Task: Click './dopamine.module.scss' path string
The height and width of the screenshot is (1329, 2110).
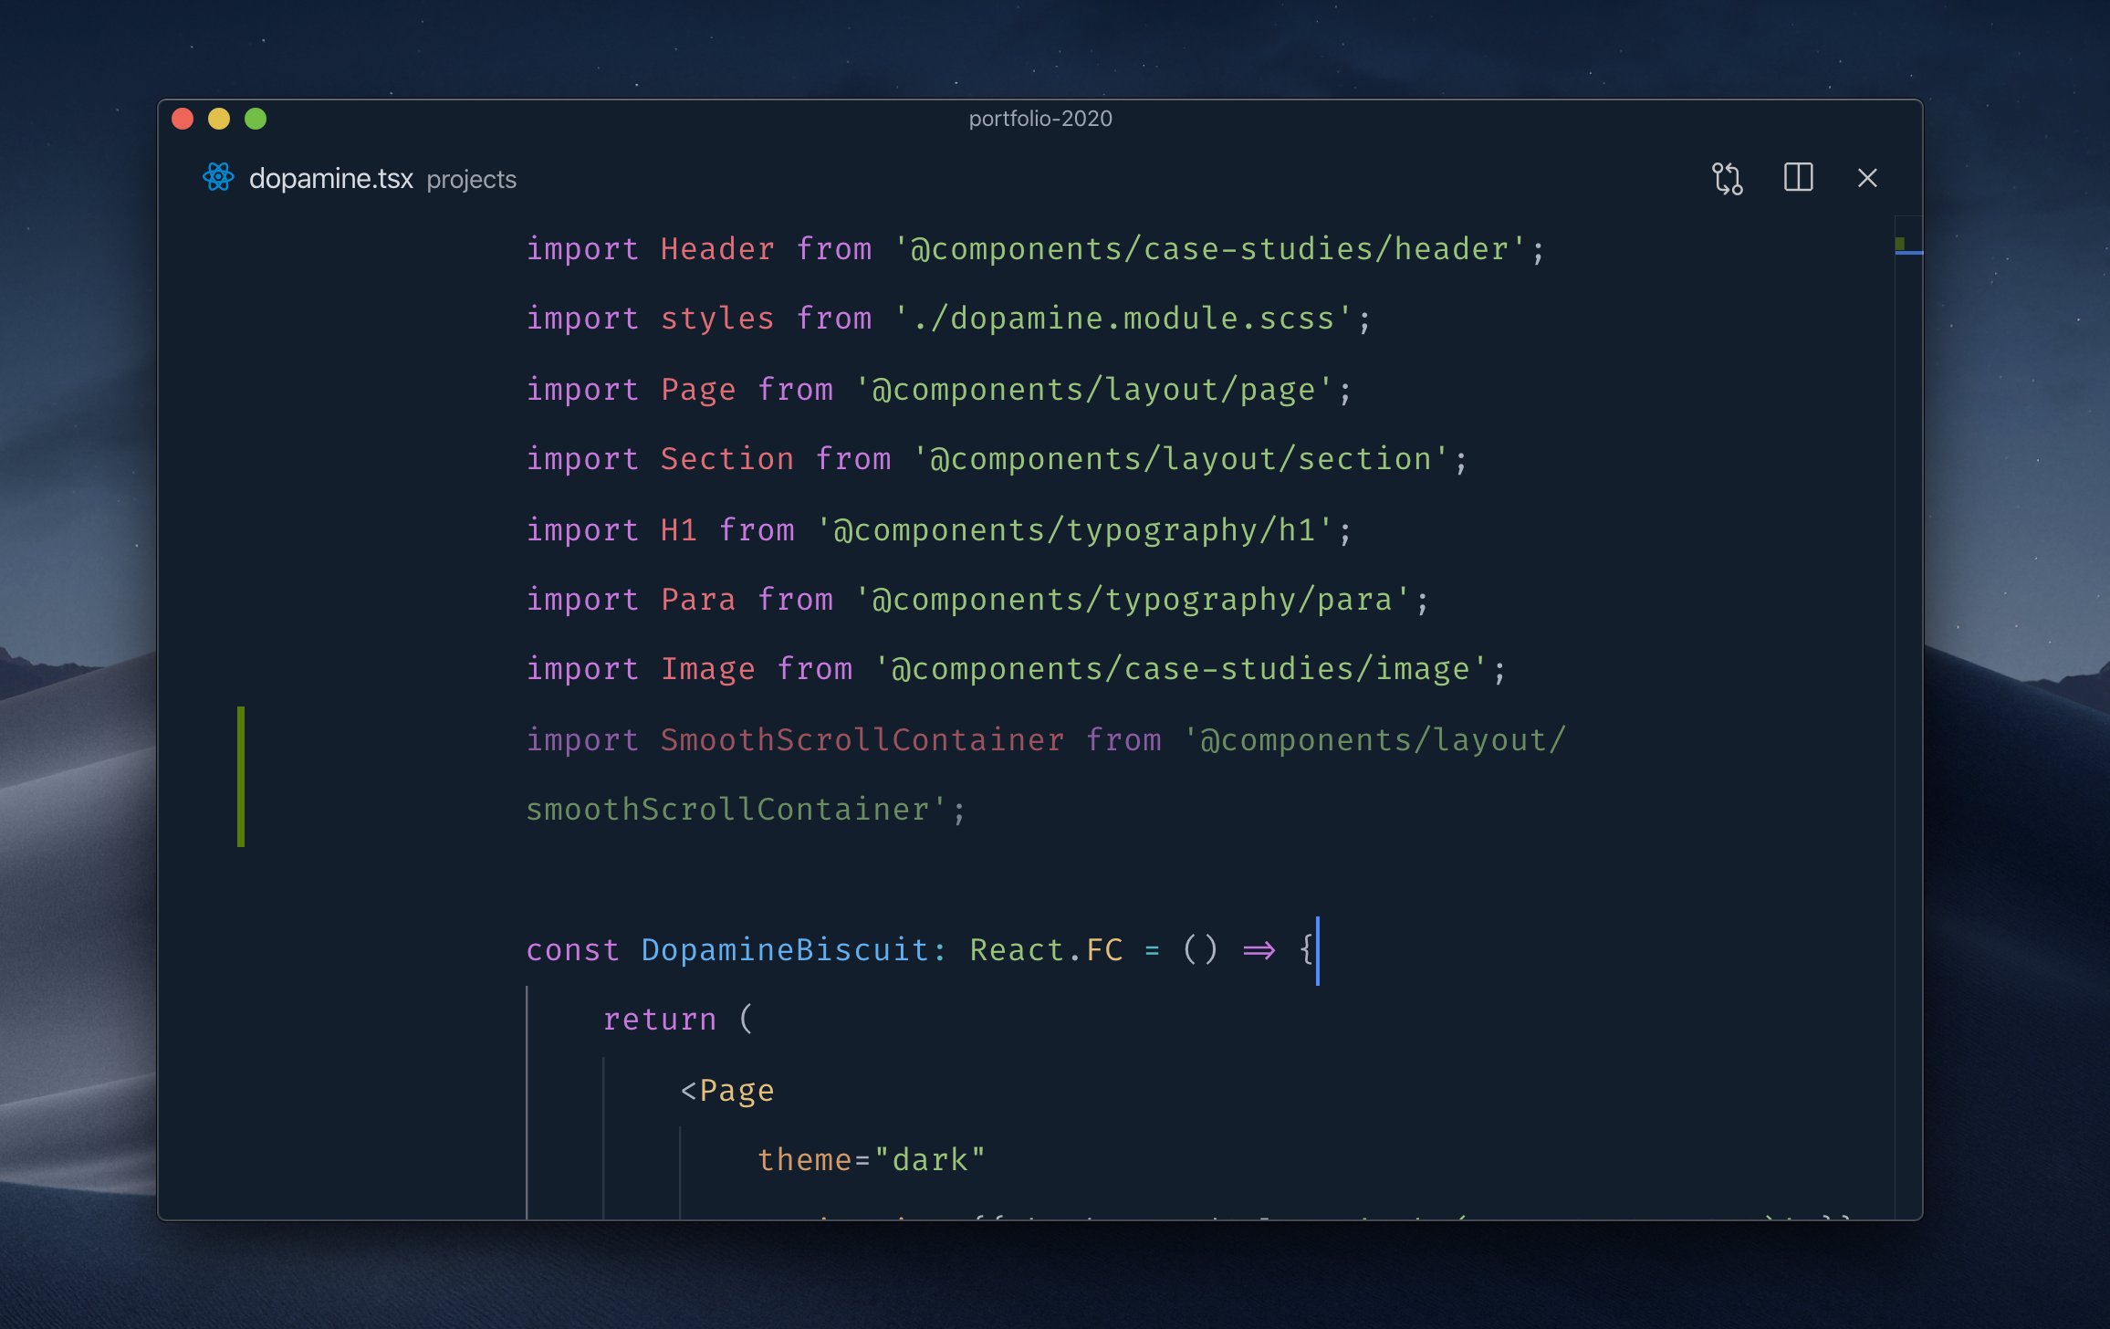Action: click(1123, 319)
